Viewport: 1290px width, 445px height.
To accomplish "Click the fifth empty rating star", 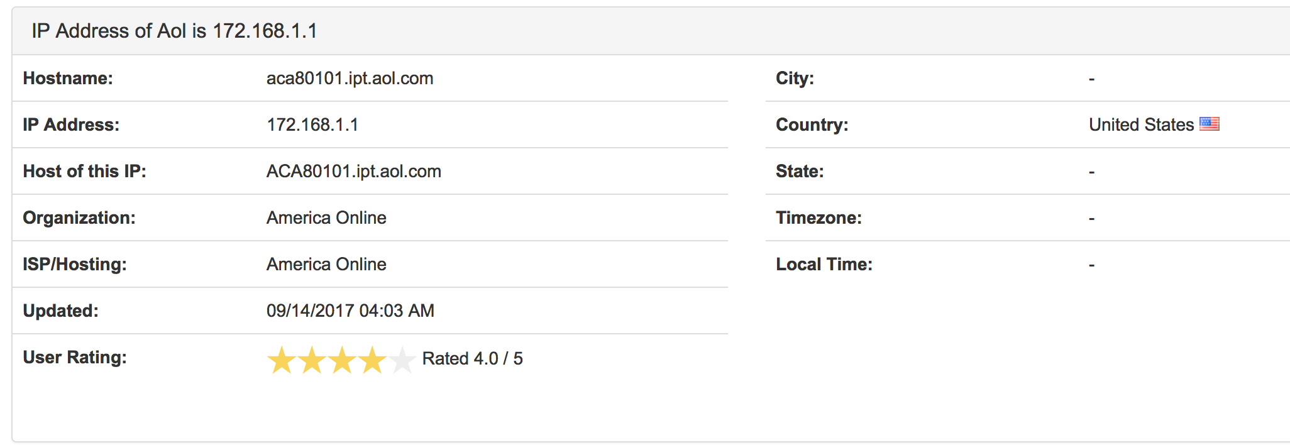I will coord(402,360).
